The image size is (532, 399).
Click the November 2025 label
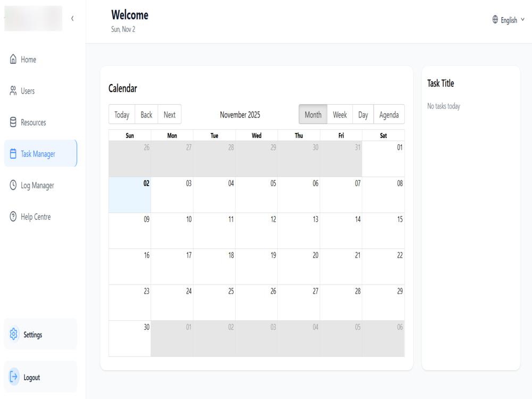pyautogui.click(x=240, y=115)
